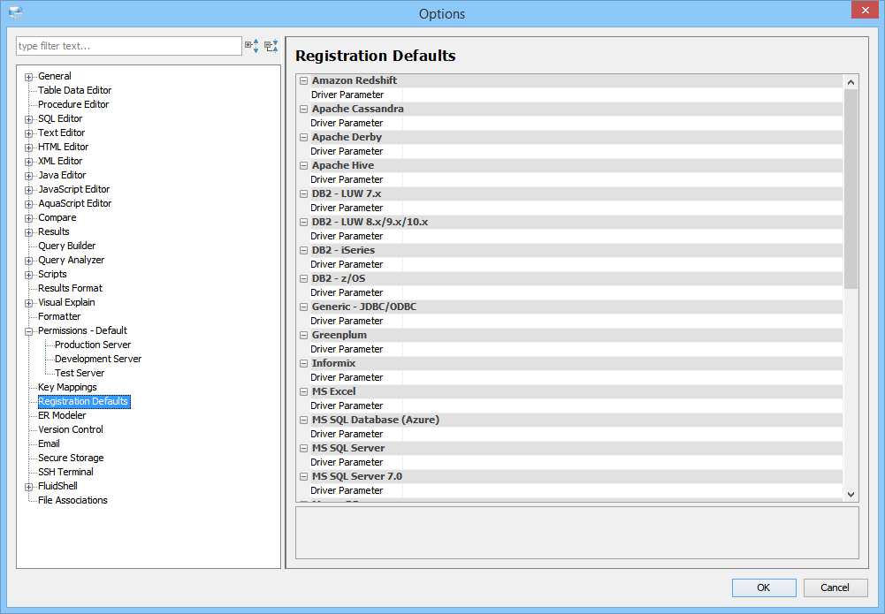
Task: Click the vertical scrollbar thumb
Action: pos(851,189)
